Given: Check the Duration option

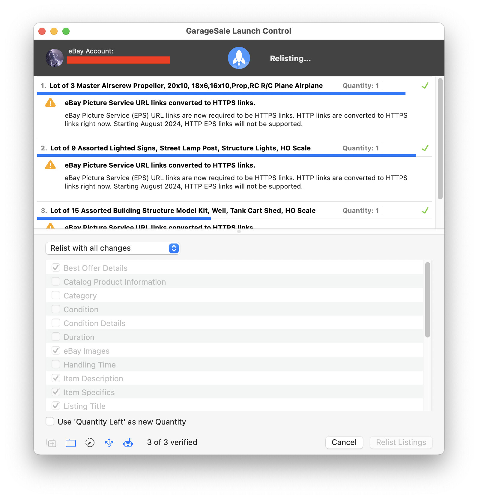Looking at the screenshot, I should (x=56, y=337).
